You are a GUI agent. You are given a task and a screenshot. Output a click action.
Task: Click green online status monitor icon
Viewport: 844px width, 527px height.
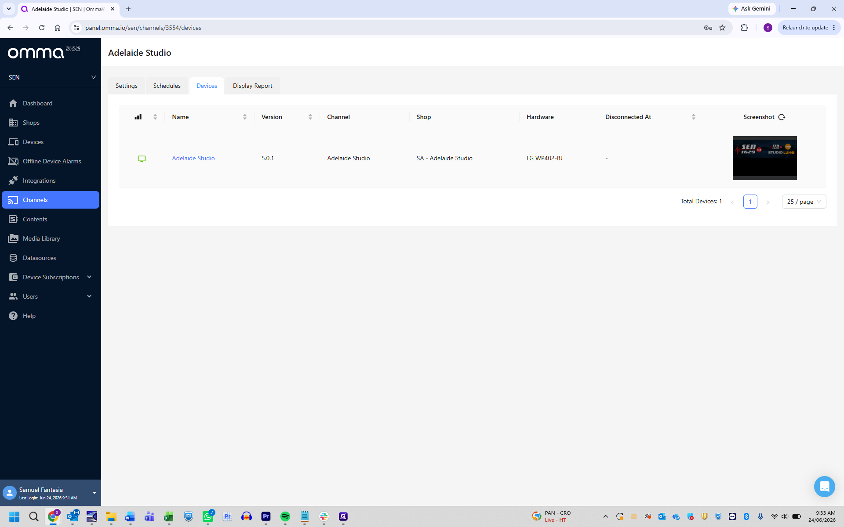(x=142, y=159)
